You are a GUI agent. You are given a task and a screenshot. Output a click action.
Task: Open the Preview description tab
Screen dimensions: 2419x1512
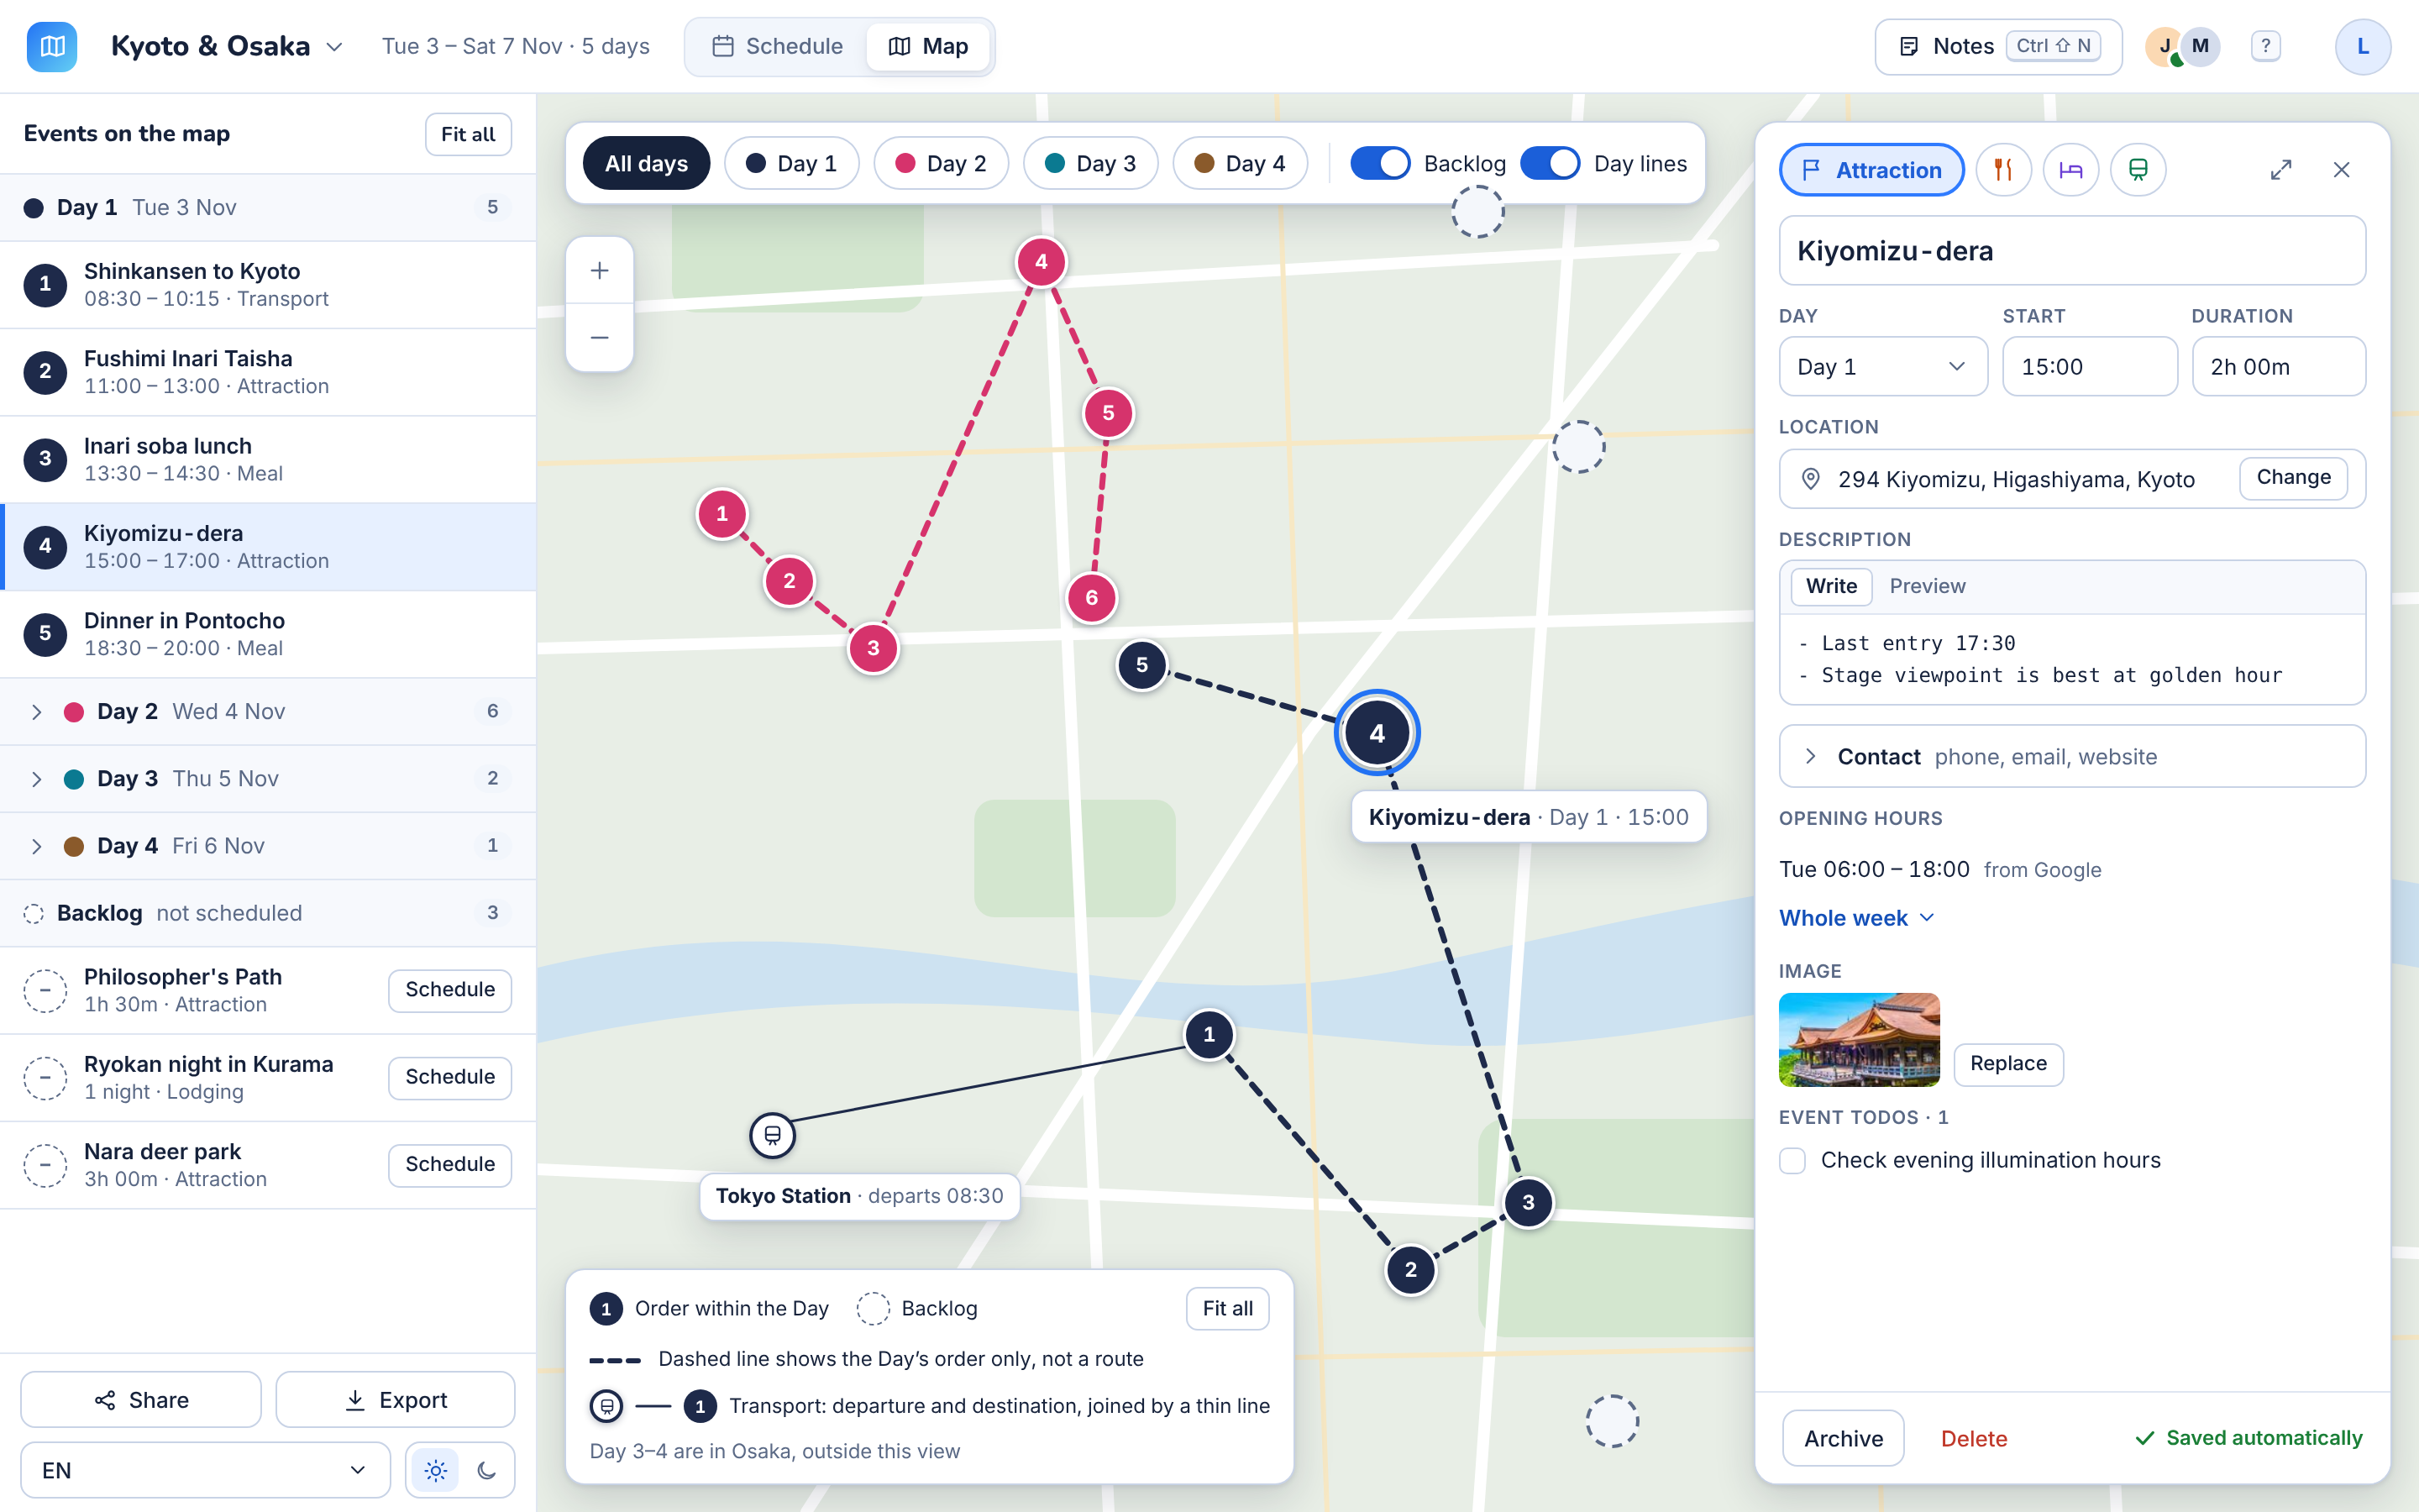coord(1927,586)
